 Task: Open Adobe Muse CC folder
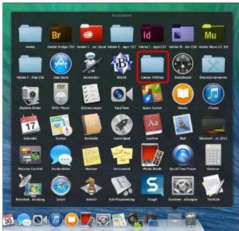(x=213, y=33)
